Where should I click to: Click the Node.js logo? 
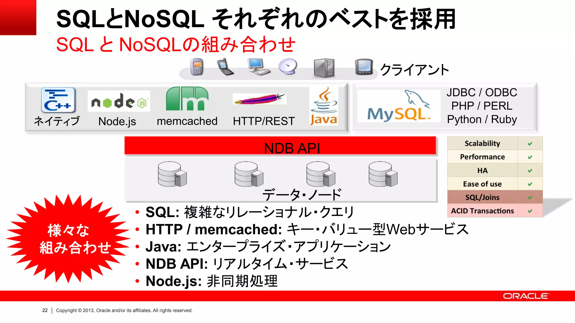tap(119, 101)
